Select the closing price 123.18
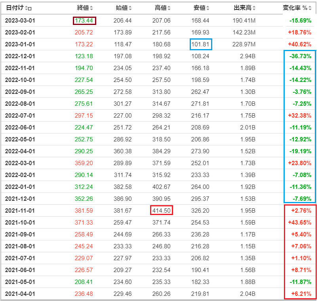 (x=84, y=56)
